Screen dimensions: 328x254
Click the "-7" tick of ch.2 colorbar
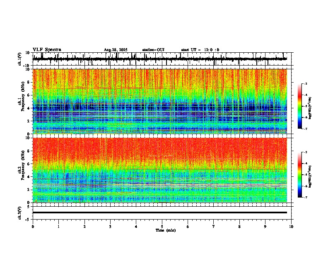(306, 198)
